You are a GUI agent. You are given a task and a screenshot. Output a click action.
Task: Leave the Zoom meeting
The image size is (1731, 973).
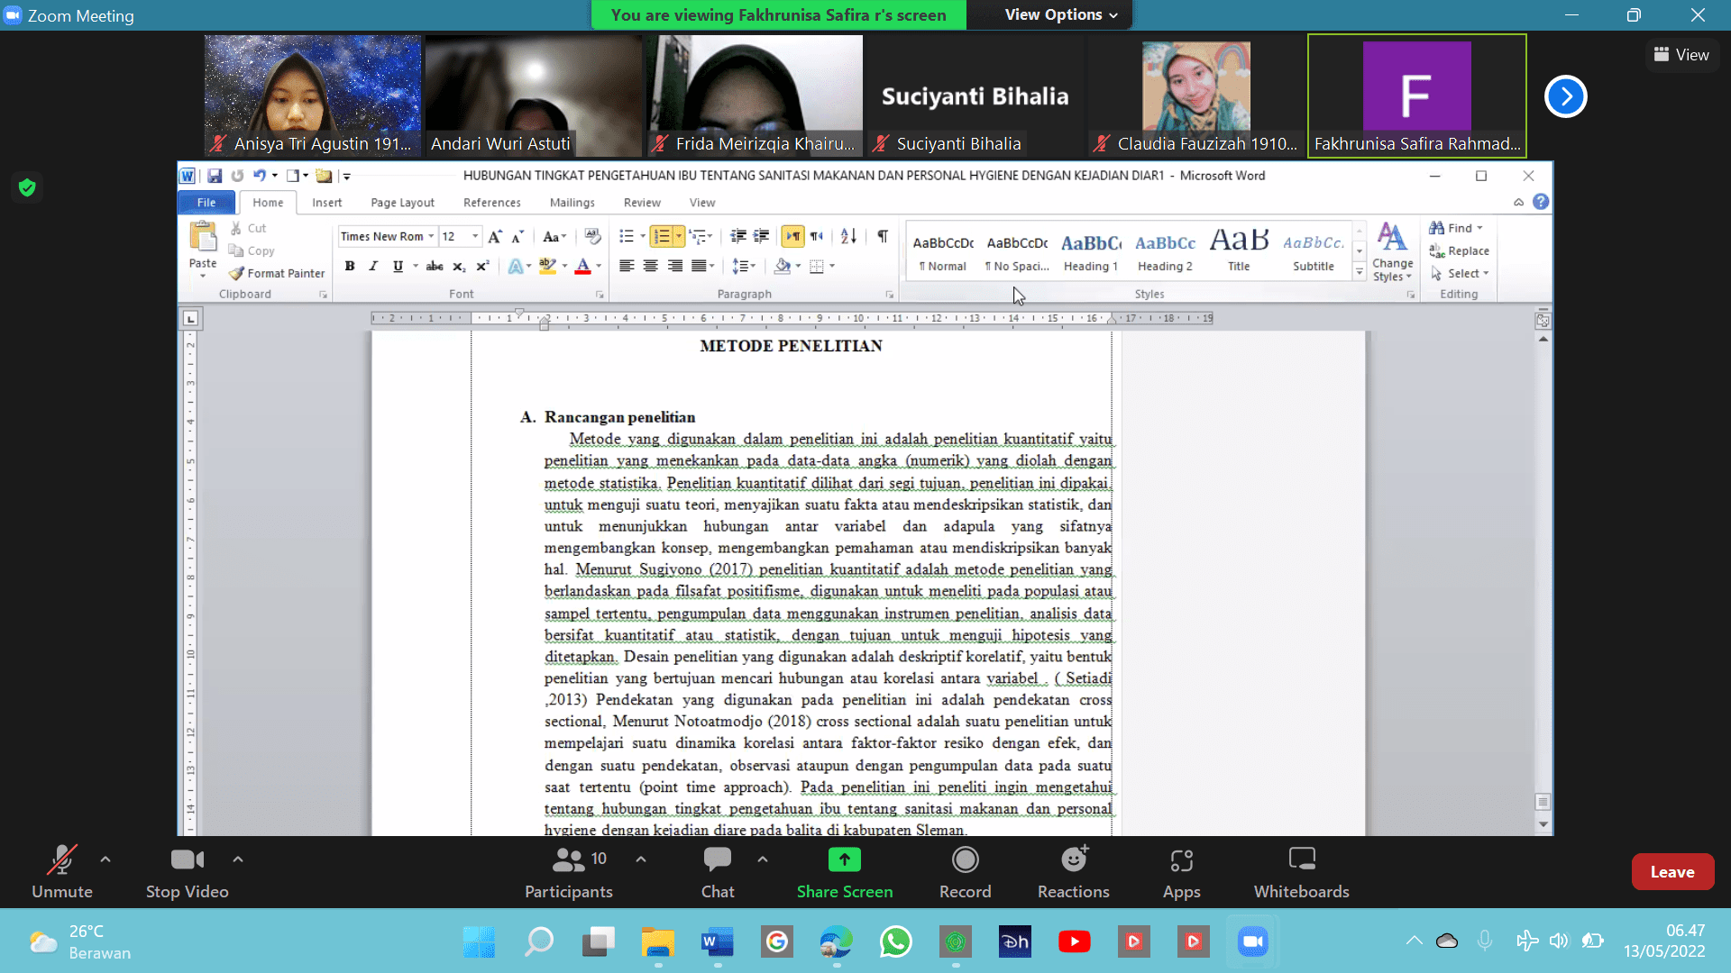tap(1672, 871)
